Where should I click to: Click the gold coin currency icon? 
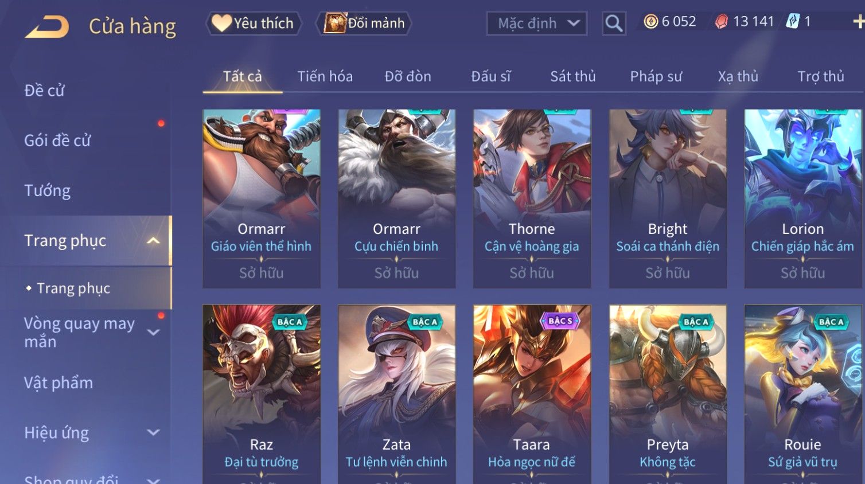(x=650, y=22)
